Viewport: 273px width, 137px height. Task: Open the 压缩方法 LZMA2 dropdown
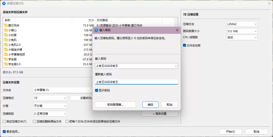coord(242,24)
